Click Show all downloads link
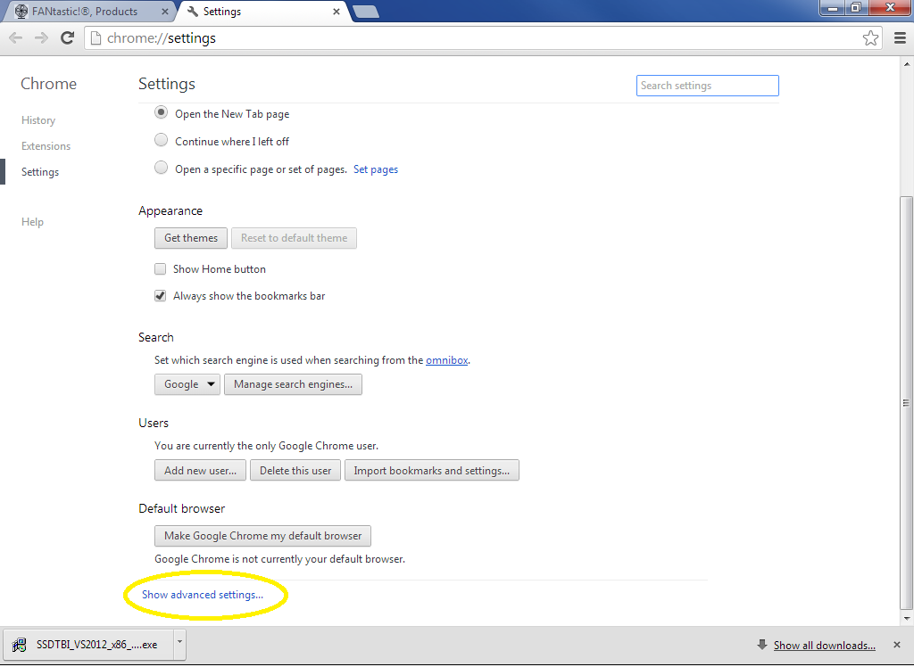The height and width of the screenshot is (667, 914). [x=824, y=646]
